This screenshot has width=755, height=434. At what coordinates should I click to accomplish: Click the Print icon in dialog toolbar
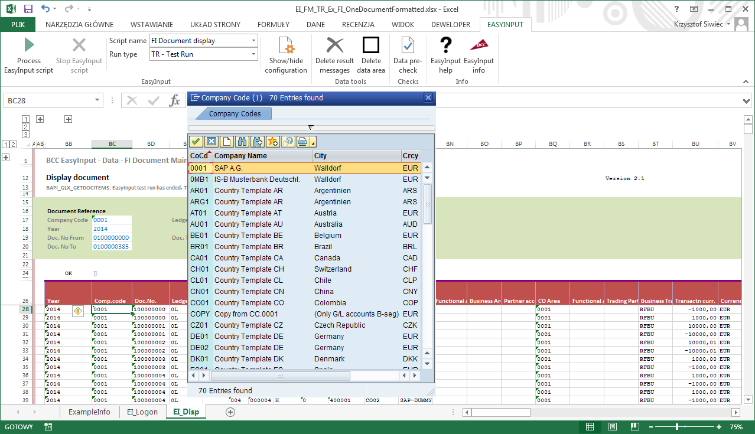pyautogui.click(x=302, y=142)
